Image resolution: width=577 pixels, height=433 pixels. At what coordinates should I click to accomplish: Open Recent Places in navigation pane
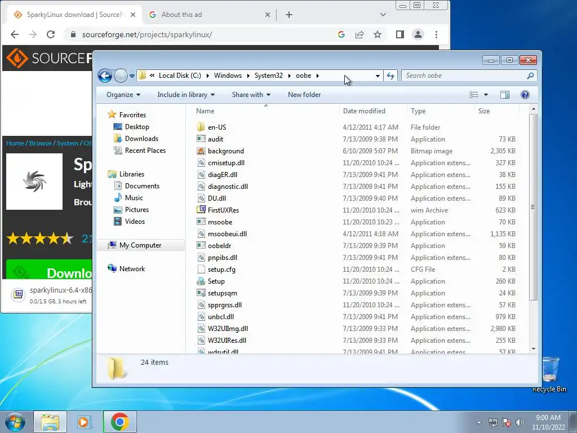(145, 150)
